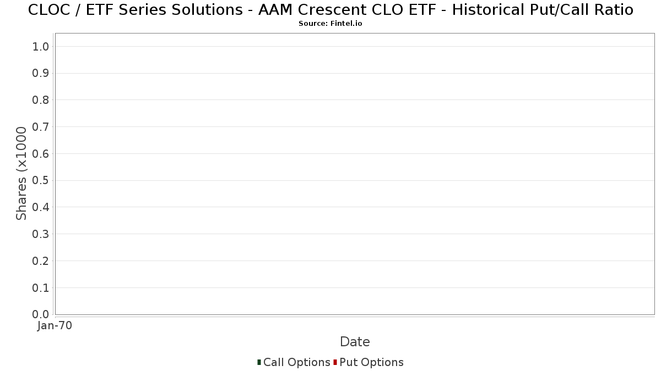Click the 0.9 y-axis tick label
Viewport: 661px width, 371px height.
[41, 73]
